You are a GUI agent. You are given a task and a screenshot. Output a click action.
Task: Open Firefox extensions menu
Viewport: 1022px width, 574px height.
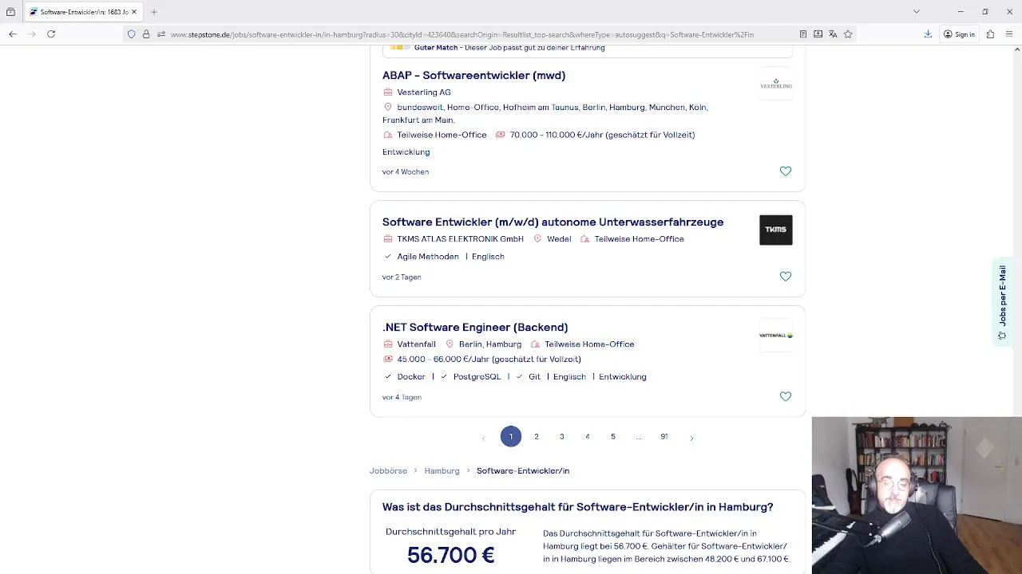990,34
